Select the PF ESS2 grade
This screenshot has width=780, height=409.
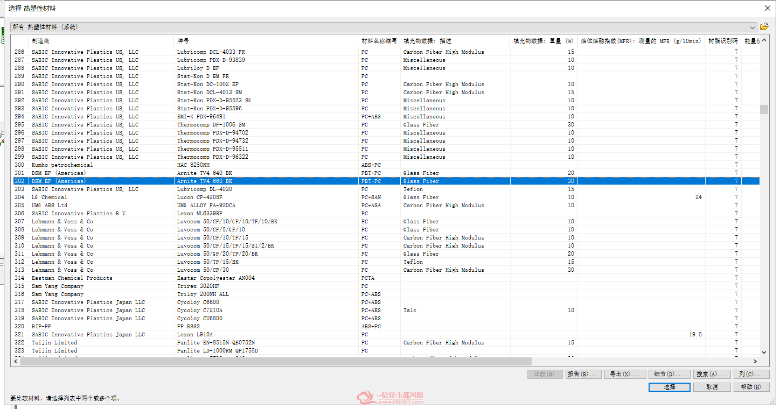(x=189, y=326)
